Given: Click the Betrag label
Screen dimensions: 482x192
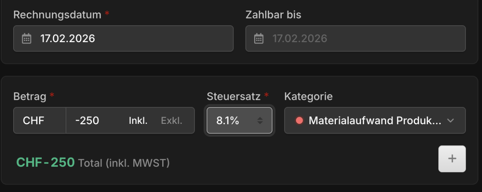Looking at the screenshot, I should tap(30, 97).
